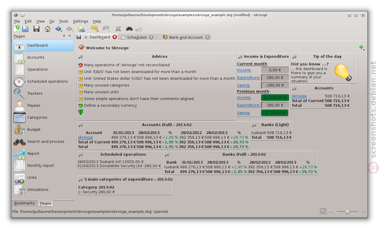Click the Current month Expenditure link
The height and width of the screenshot is (229, 379).
[x=248, y=78]
